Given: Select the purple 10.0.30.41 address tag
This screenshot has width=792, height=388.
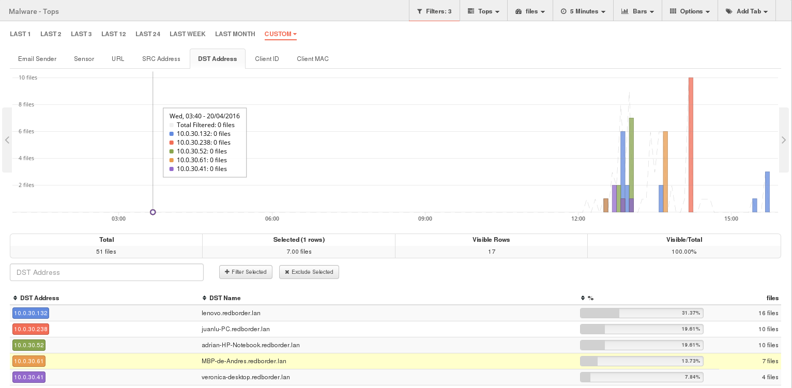Looking at the screenshot, I should click(29, 377).
